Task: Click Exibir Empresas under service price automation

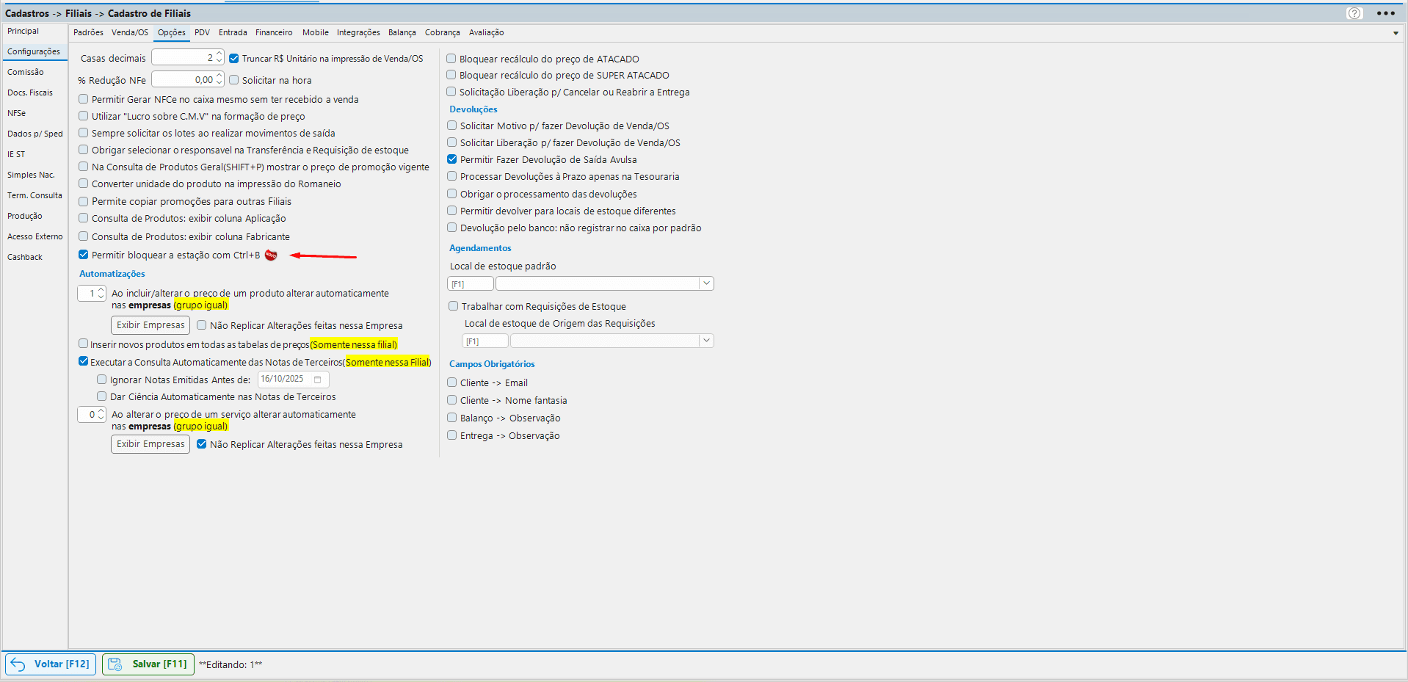Action: pyautogui.click(x=150, y=444)
